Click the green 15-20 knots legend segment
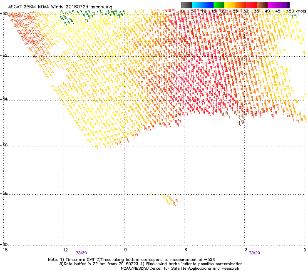 (219, 5)
